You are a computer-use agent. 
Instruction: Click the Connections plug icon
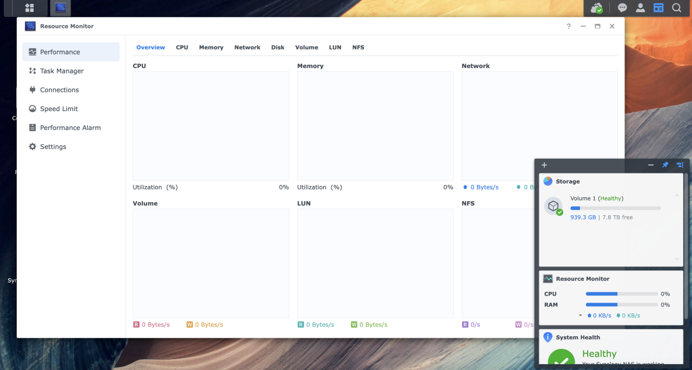click(x=32, y=90)
